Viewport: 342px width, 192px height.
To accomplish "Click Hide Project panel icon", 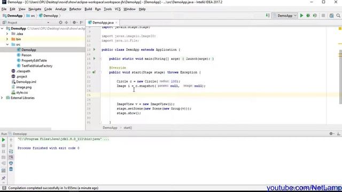I will point(81,22).
